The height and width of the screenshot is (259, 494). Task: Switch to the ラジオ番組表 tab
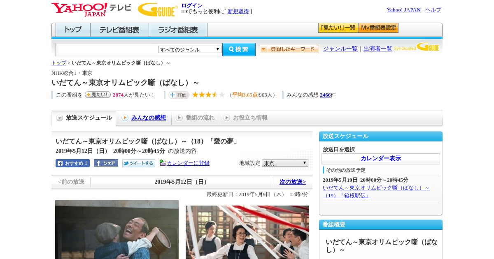[178, 30]
